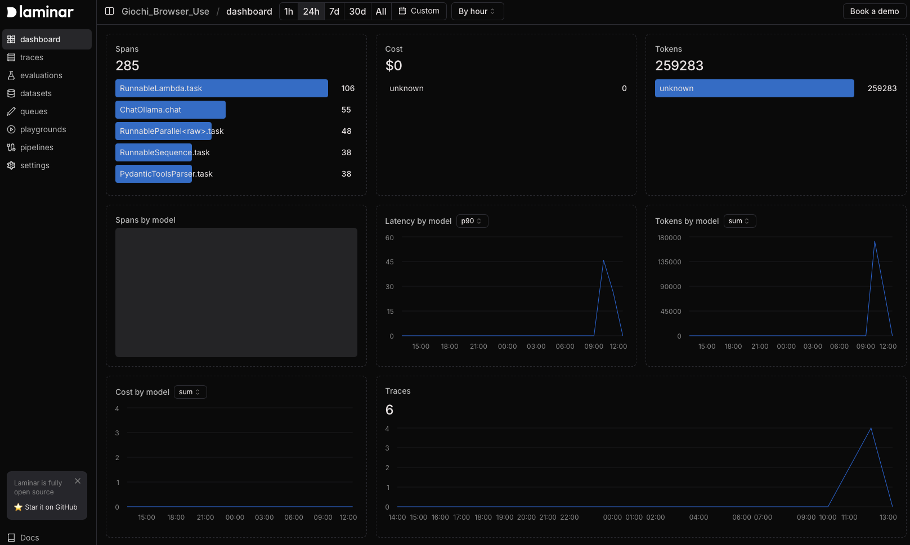The image size is (910, 545).
Task: Open the By hour grouping dropdown
Action: coord(477,11)
